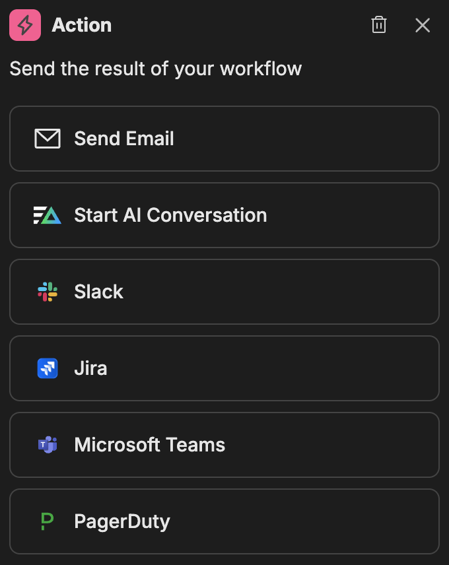This screenshot has width=449, height=565.
Task: Pick Jira to receive the workflow result
Action: click(224, 368)
